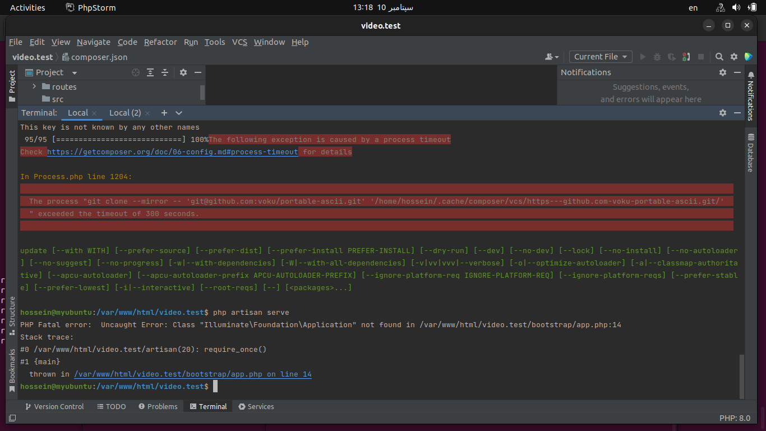This screenshot has width=766, height=431.
Task: Click the Debug bug icon in toolbar
Action: [657, 57]
